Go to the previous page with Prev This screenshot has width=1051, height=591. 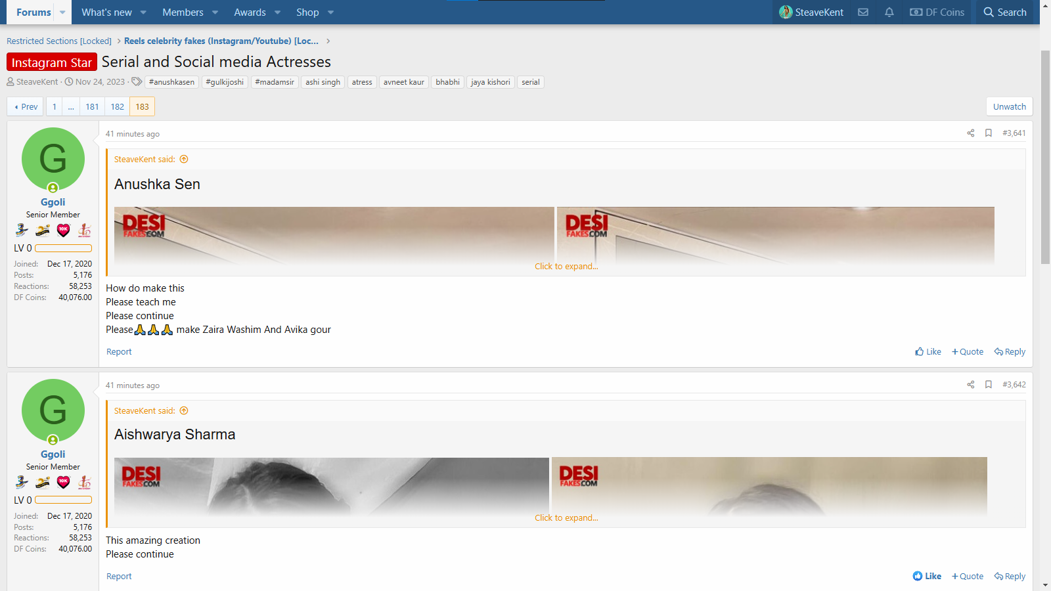click(x=26, y=107)
